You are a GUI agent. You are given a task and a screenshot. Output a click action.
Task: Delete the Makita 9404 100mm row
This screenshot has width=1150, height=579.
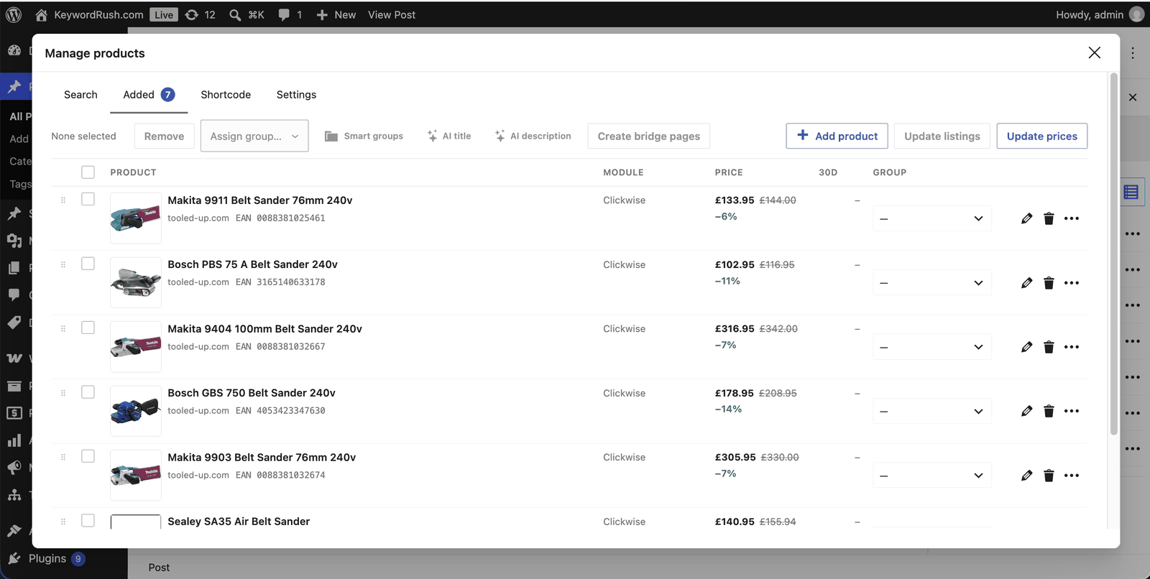click(1049, 347)
